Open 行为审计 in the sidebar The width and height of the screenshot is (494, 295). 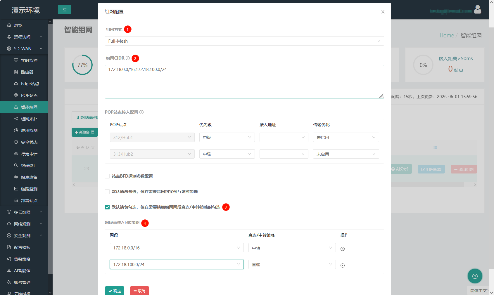click(x=24, y=154)
